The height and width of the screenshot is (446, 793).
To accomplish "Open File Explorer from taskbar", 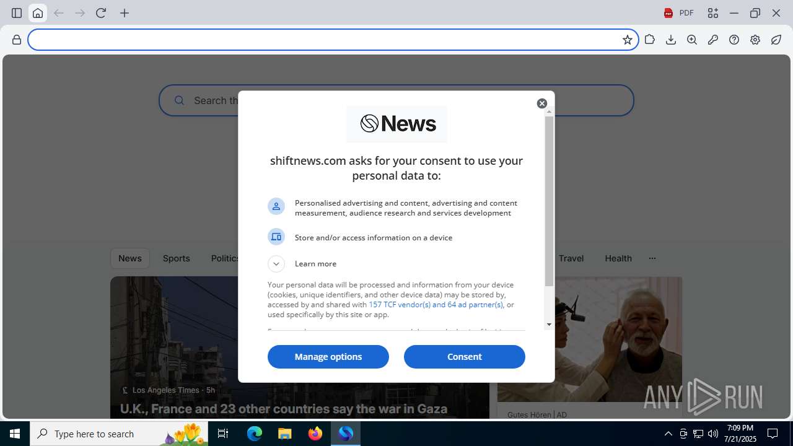I will [x=285, y=434].
